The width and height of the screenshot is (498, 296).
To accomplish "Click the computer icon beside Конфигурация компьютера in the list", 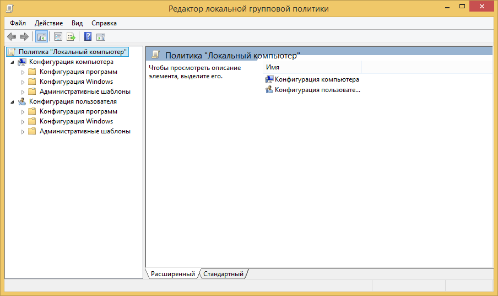I will (x=269, y=79).
